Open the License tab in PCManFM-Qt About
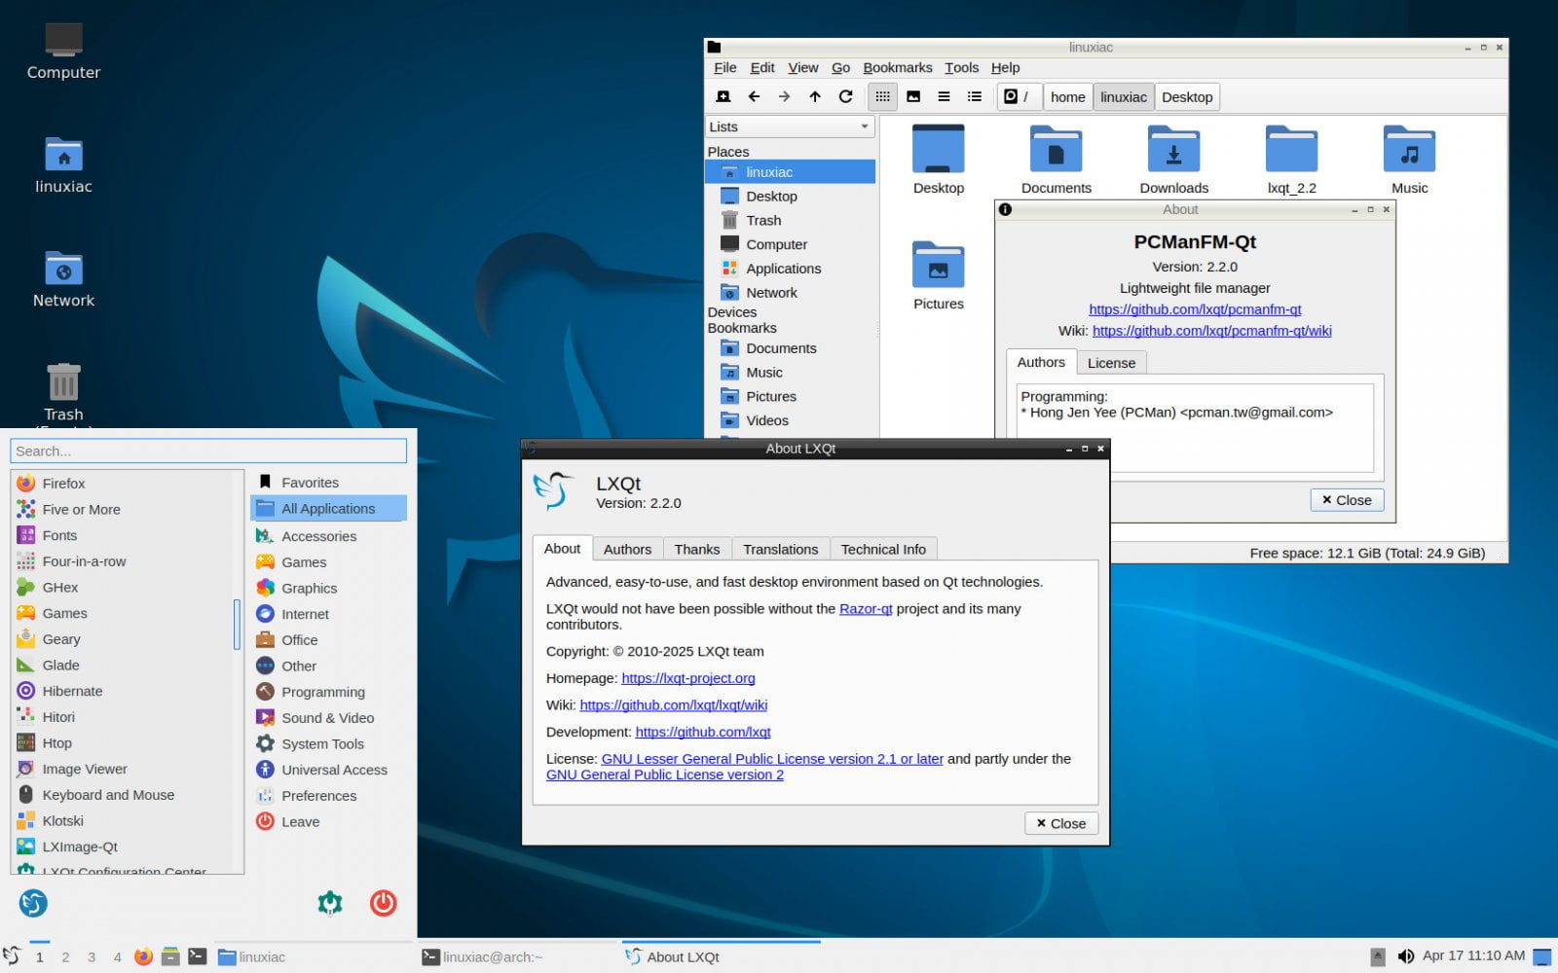The height and width of the screenshot is (973, 1558). click(x=1111, y=362)
